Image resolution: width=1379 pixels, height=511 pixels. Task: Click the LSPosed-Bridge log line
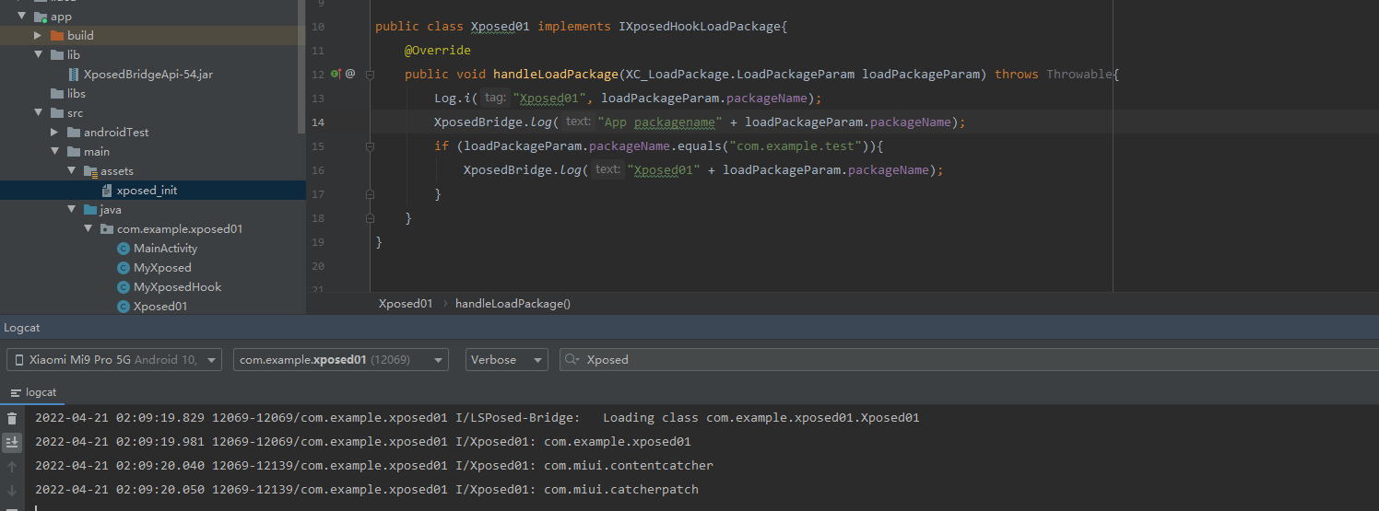[x=477, y=418]
